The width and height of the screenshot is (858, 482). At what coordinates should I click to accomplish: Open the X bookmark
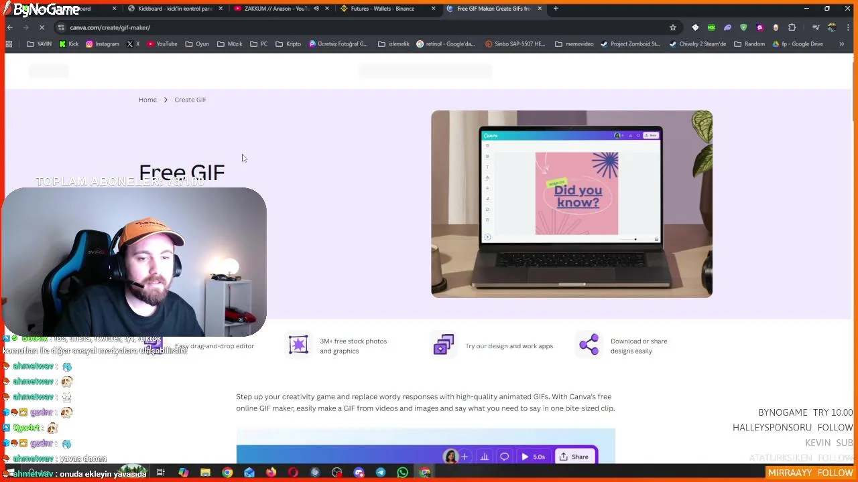(133, 44)
